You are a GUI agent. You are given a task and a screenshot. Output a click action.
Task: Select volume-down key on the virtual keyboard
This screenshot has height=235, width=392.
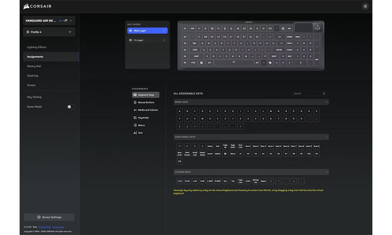264,28
